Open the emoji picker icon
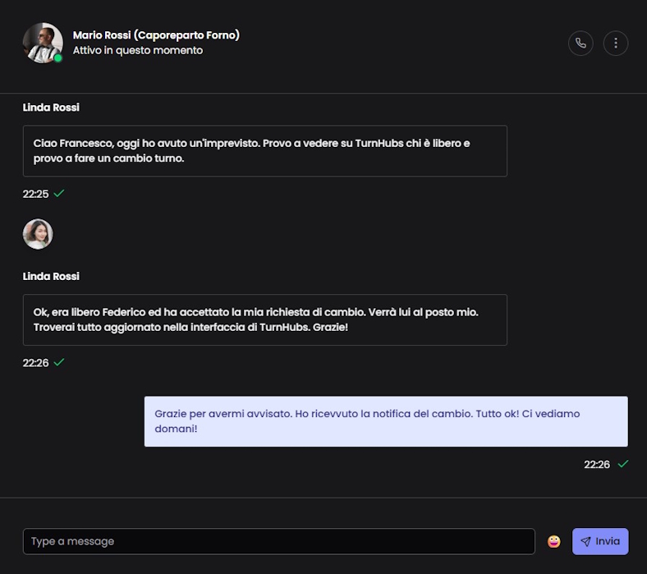 [554, 541]
